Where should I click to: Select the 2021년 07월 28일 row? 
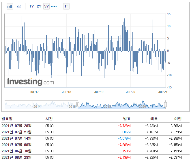[95, 126]
